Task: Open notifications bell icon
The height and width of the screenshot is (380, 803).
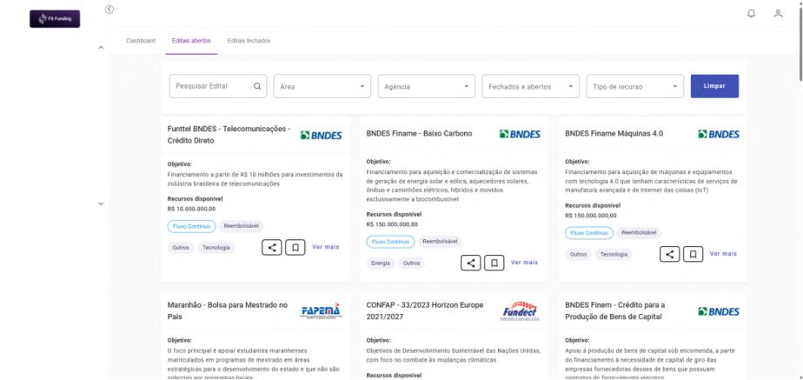Action: point(751,14)
